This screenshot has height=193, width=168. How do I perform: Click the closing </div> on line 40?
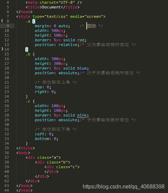click(51, 172)
